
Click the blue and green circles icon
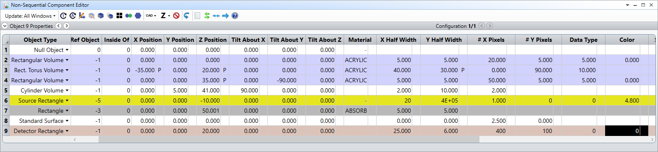point(129,16)
